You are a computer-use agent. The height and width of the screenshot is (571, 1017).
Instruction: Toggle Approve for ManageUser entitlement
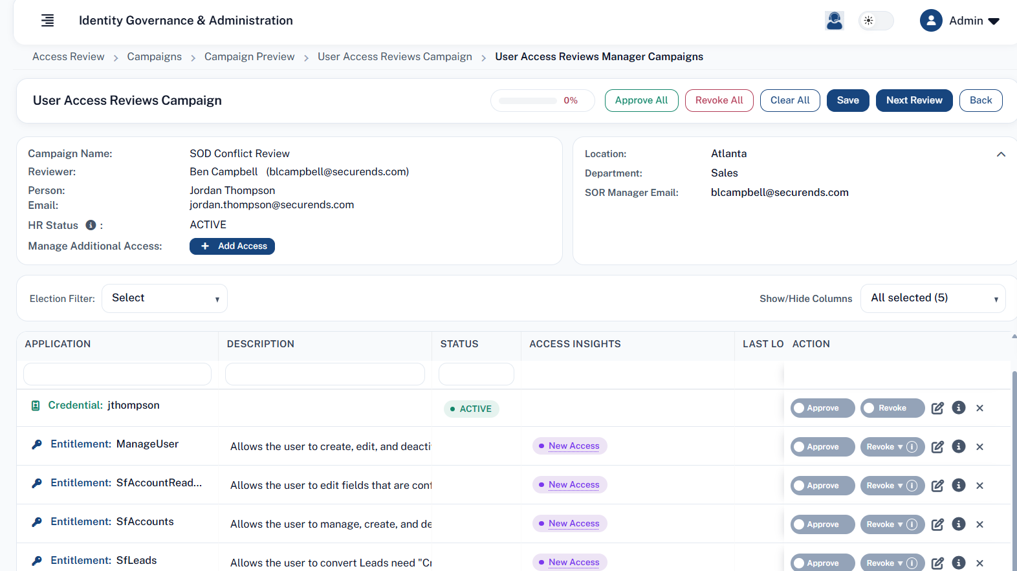pyautogui.click(x=822, y=447)
